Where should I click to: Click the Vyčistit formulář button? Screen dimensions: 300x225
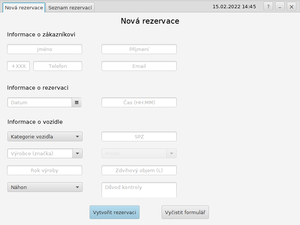(x=185, y=212)
